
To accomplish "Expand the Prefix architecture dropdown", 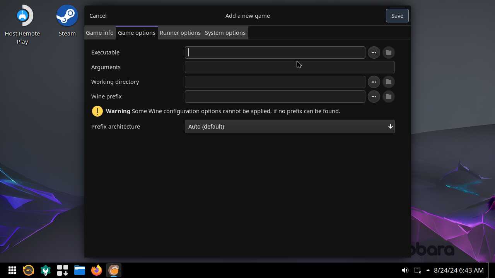I will 290,127.
